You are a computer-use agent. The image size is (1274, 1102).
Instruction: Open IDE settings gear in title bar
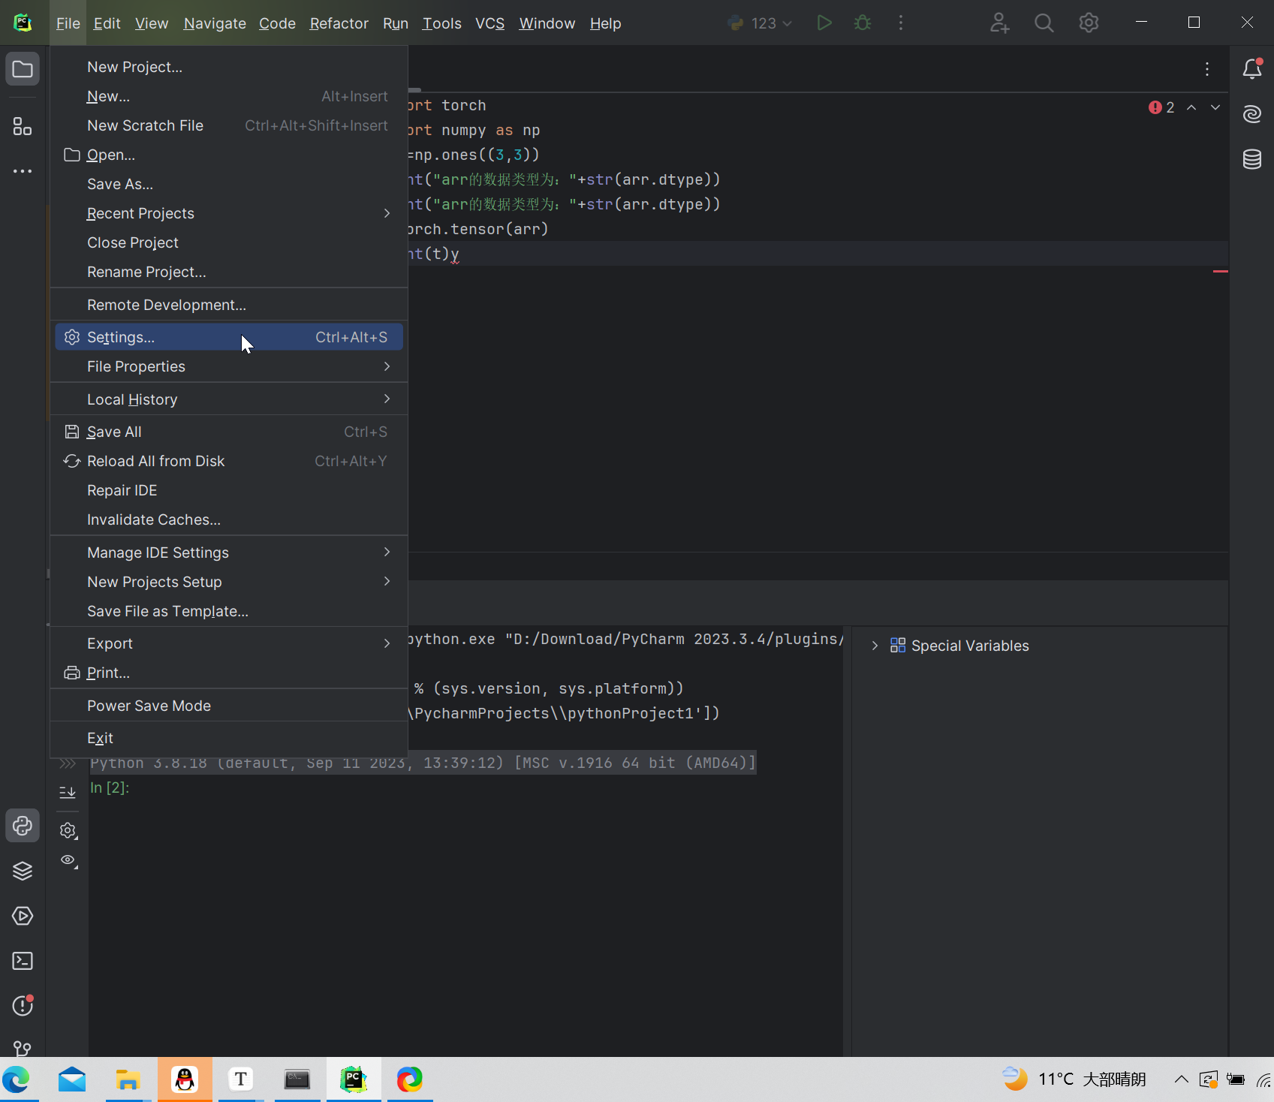[x=1089, y=23]
